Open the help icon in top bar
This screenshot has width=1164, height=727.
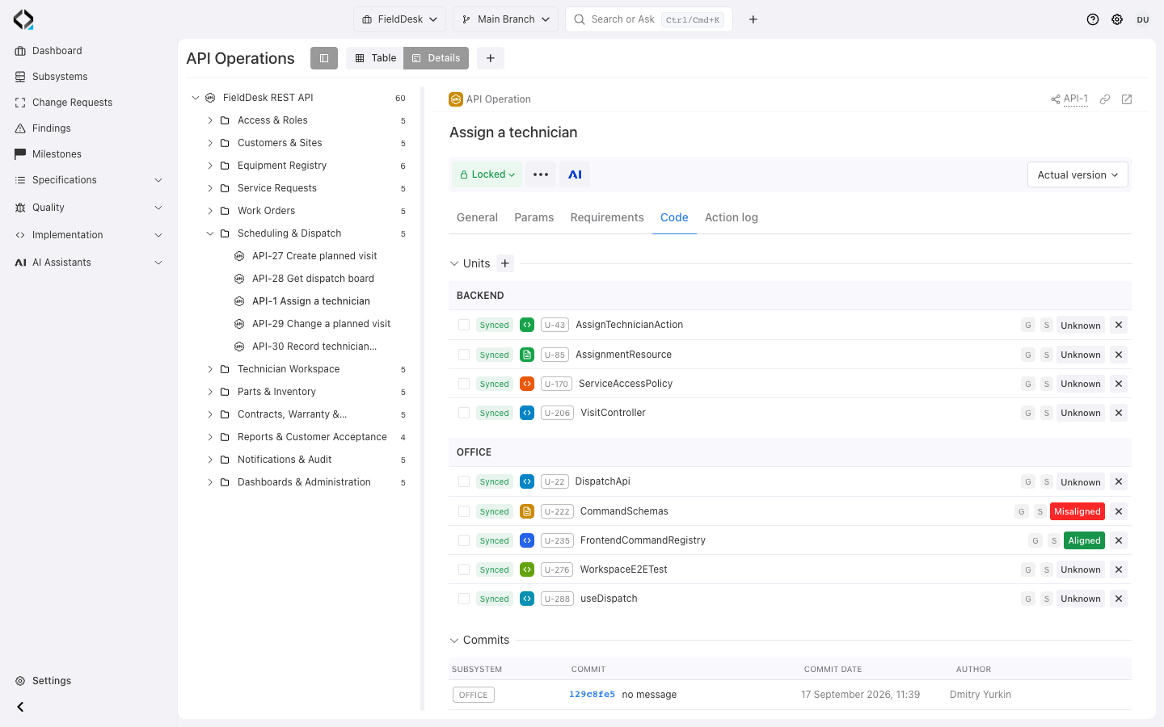[x=1093, y=19]
